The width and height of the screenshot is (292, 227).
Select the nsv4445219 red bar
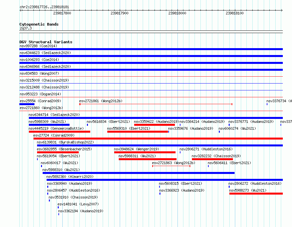click(x=60, y=132)
